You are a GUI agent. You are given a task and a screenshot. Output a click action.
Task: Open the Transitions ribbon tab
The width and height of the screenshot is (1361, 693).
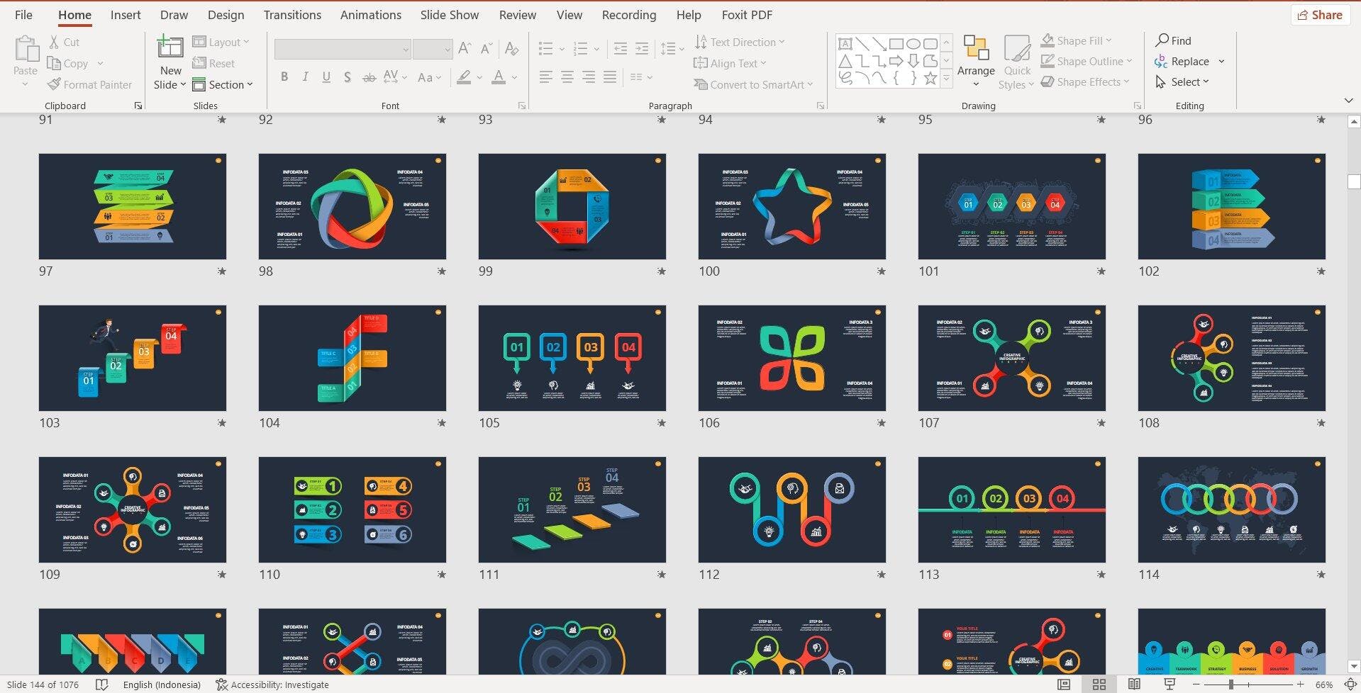(x=292, y=15)
